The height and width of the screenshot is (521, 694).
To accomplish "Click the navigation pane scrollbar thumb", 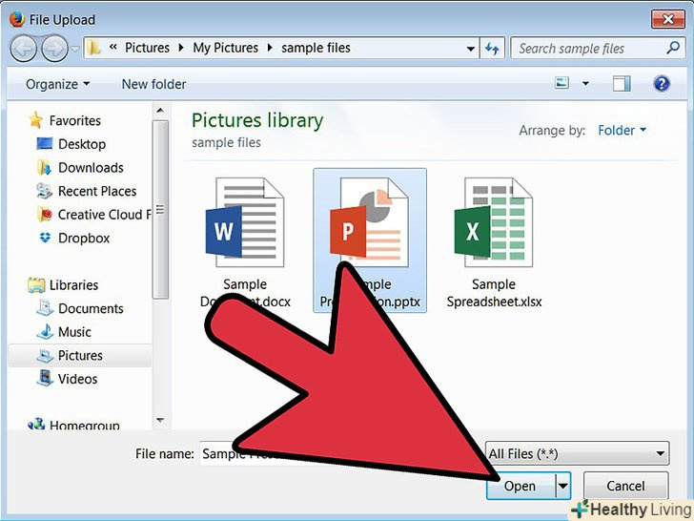I will point(160,210).
